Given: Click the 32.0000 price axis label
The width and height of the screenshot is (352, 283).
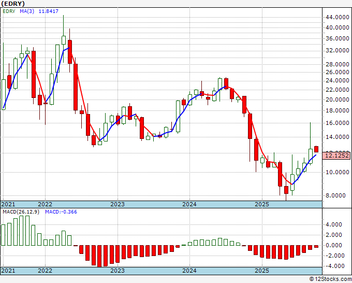Looking at the screenshot, I should point(337,50).
